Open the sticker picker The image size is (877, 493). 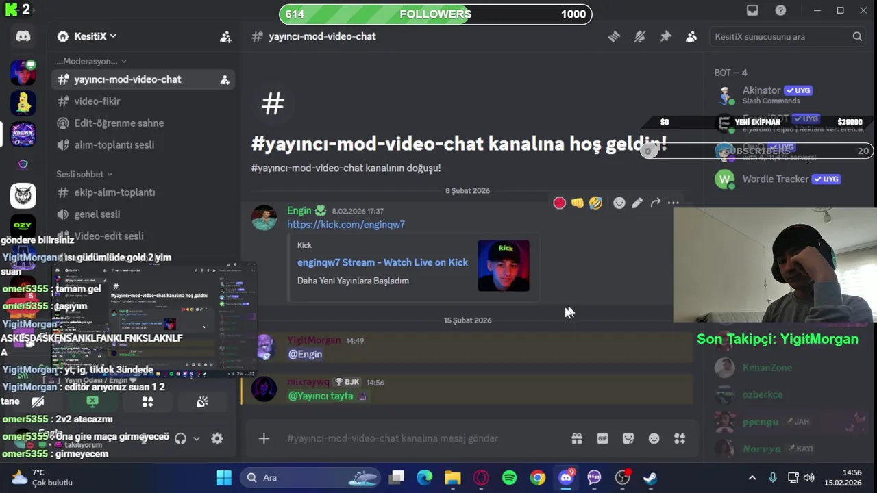(628, 438)
